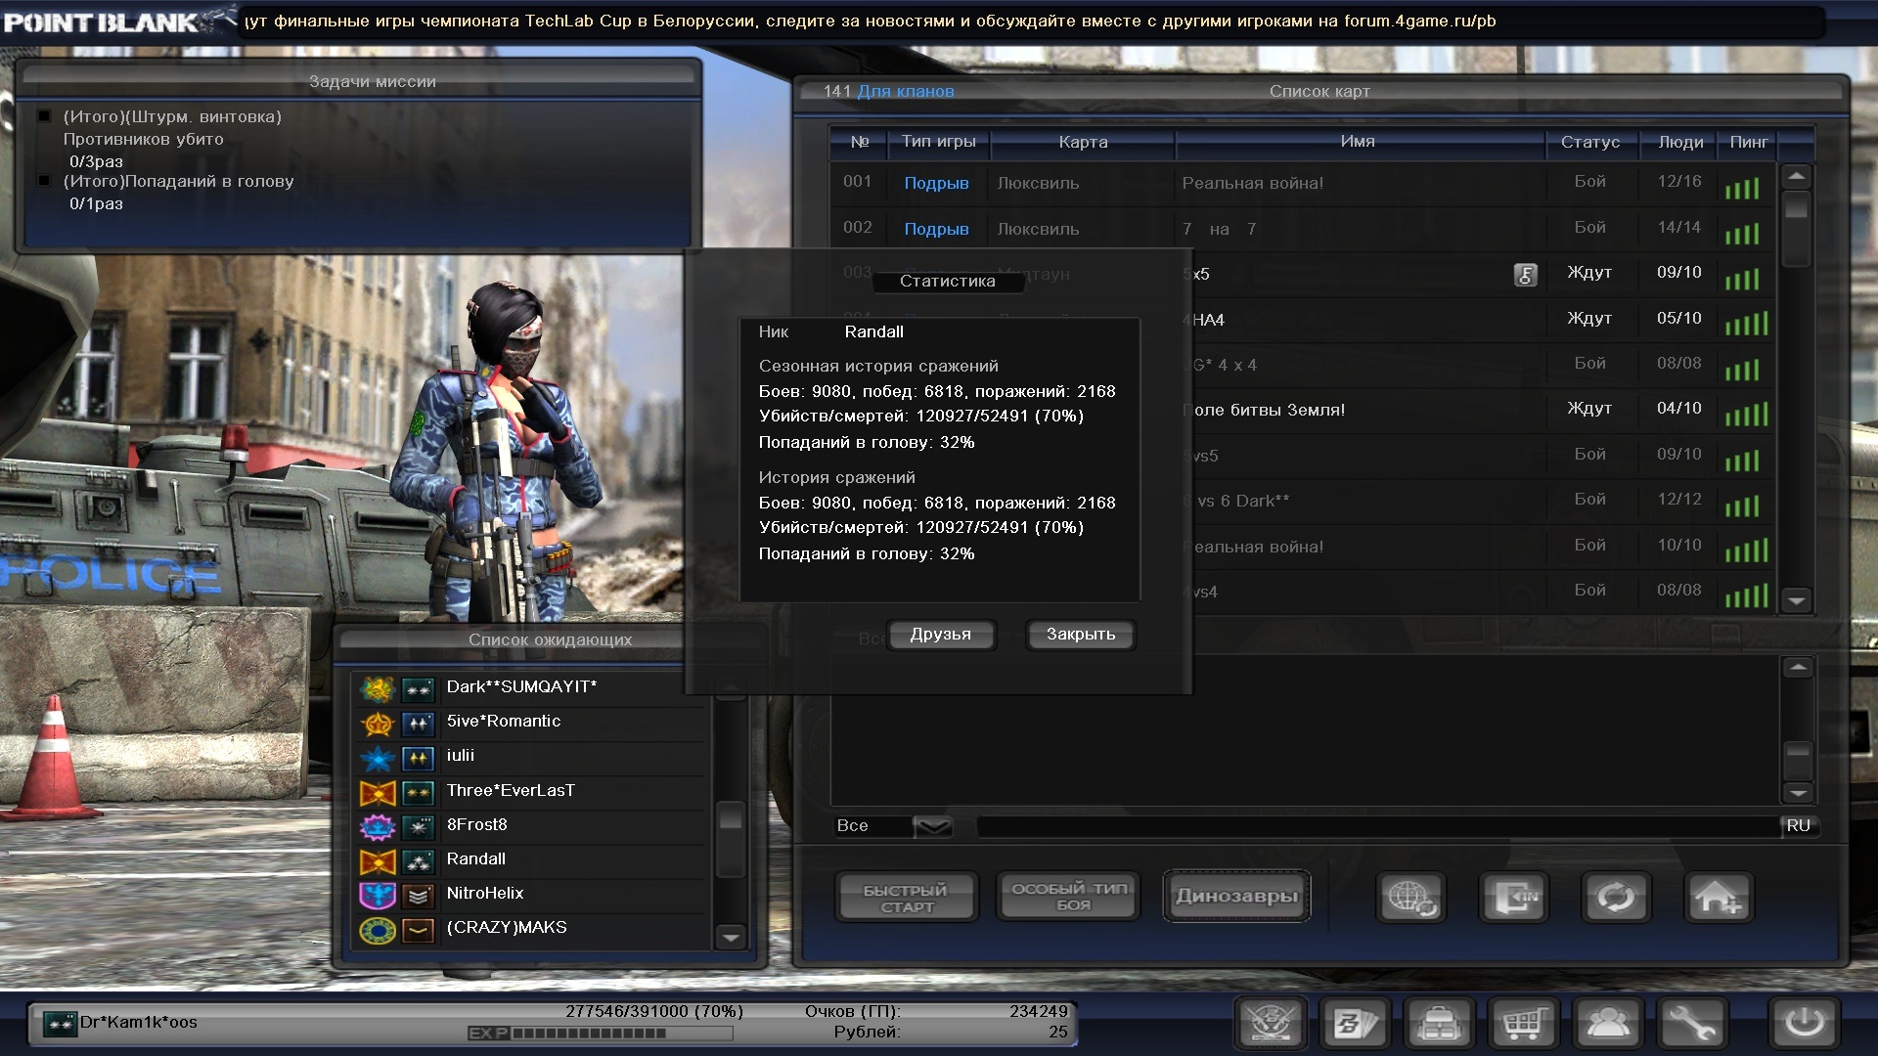Select player Three*EverLasT in waiting list
This screenshot has height=1056, width=1878.
530,792
